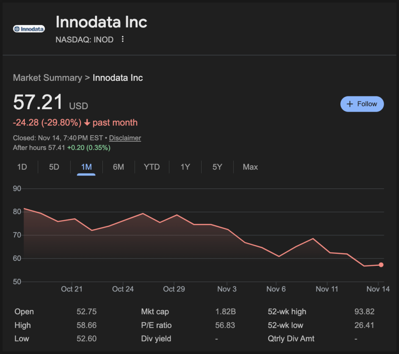Click the 52-wk high value

tap(364, 312)
